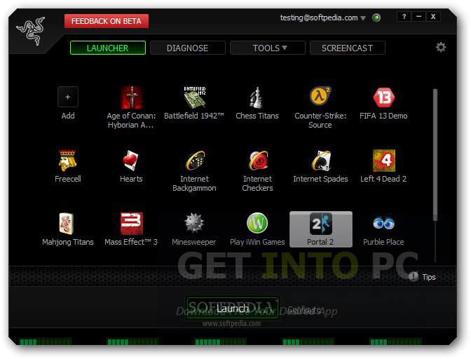Choose the Play iWin Games icon
The height and width of the screenshot is (359, 471).
257,223
